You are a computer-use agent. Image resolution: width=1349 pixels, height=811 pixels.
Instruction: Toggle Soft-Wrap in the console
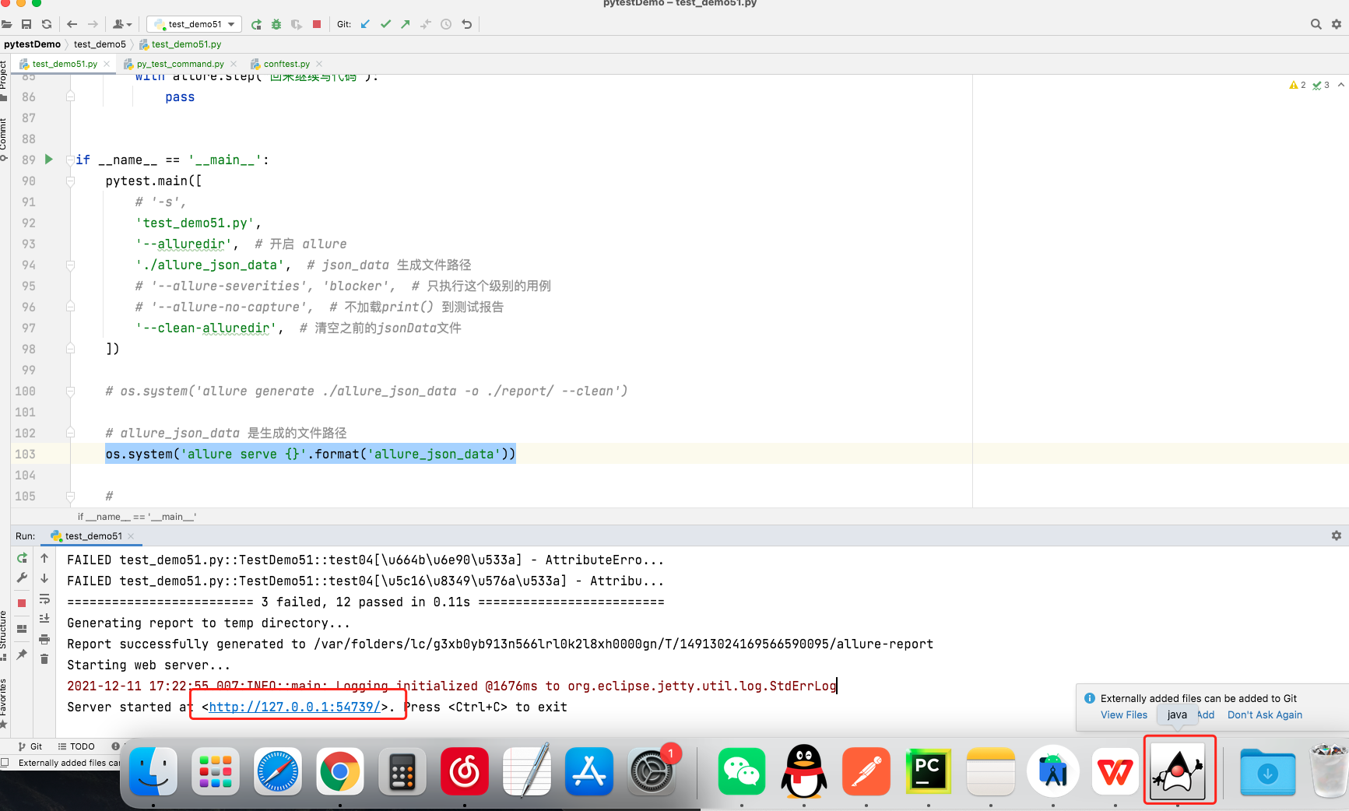(44, 599)
